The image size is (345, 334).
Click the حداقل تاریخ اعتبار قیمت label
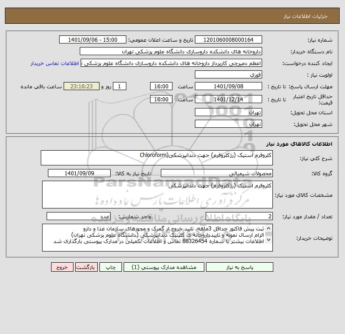pos(313,100)
